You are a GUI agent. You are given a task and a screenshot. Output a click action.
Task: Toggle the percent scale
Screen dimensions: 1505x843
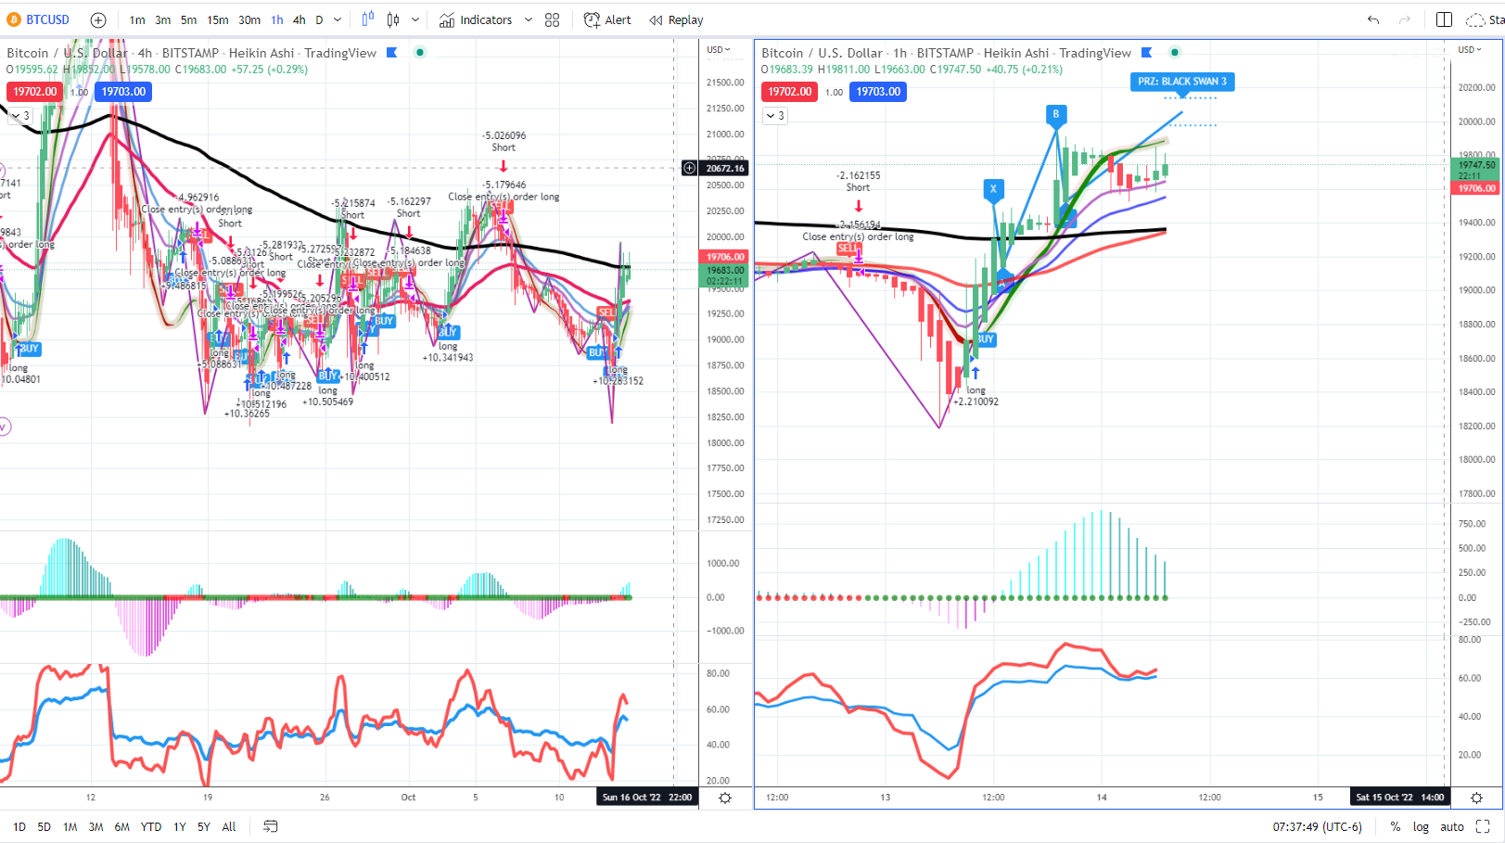coord(1396,826)
